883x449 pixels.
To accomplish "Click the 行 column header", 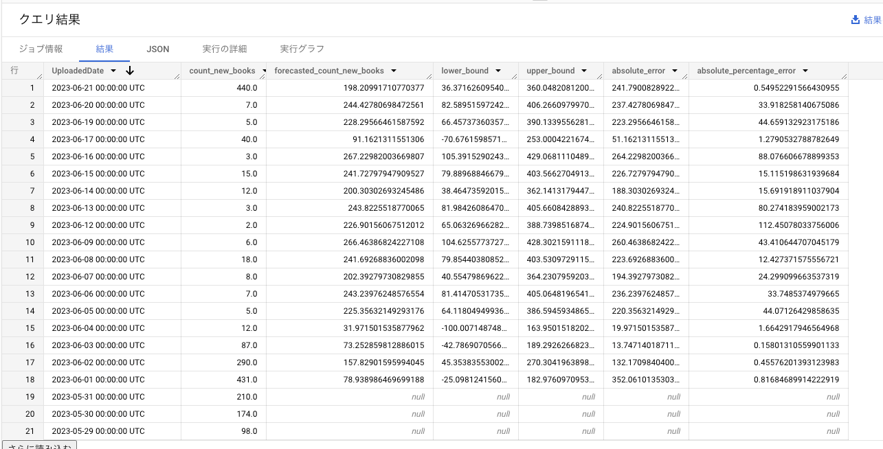I will click(14, 71).
